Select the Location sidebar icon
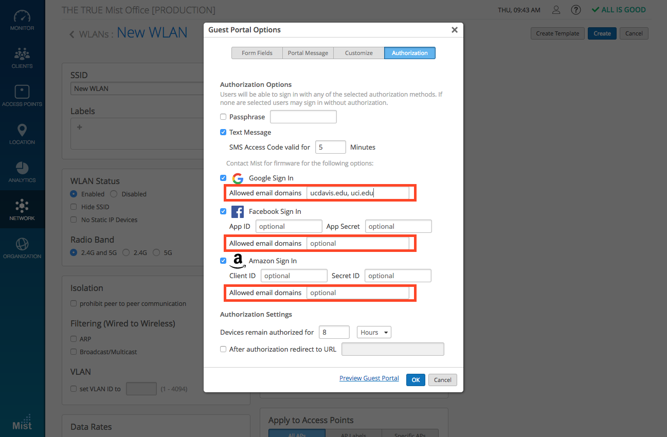The width and height of the screenshot is (667, 437). tap(22, 134)
